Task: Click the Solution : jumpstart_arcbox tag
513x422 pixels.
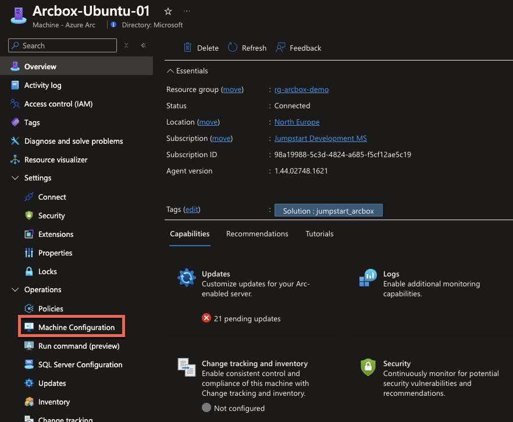Action: [x=328, y=211]
